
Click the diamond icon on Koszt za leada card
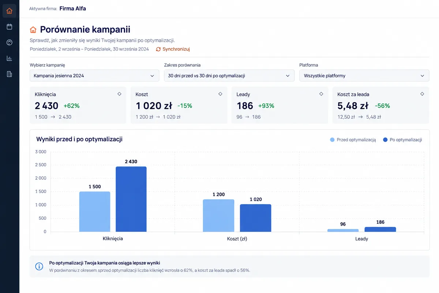point(422,94)
